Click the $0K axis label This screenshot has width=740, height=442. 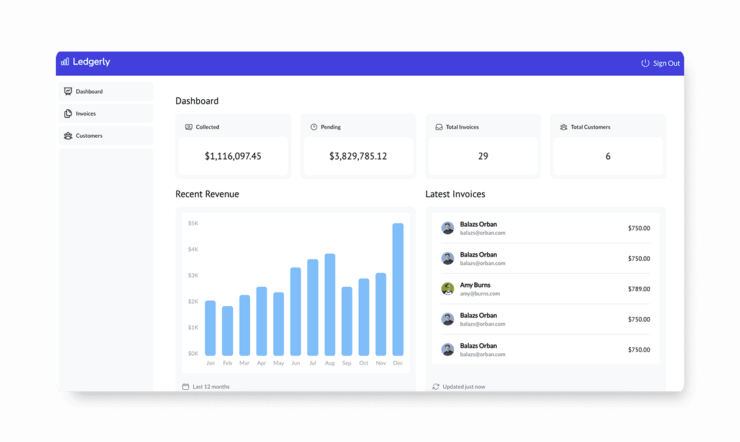[x=193, y=353]
